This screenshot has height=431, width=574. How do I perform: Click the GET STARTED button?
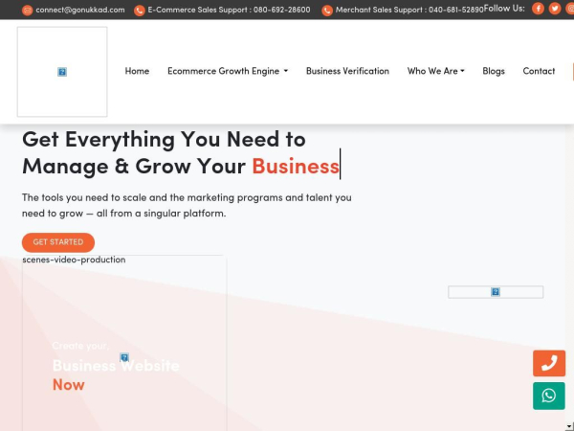click(58, 242)
